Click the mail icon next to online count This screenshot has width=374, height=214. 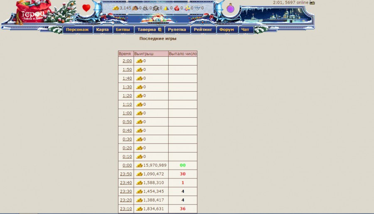pyautogui.click(x=312, y=2)
